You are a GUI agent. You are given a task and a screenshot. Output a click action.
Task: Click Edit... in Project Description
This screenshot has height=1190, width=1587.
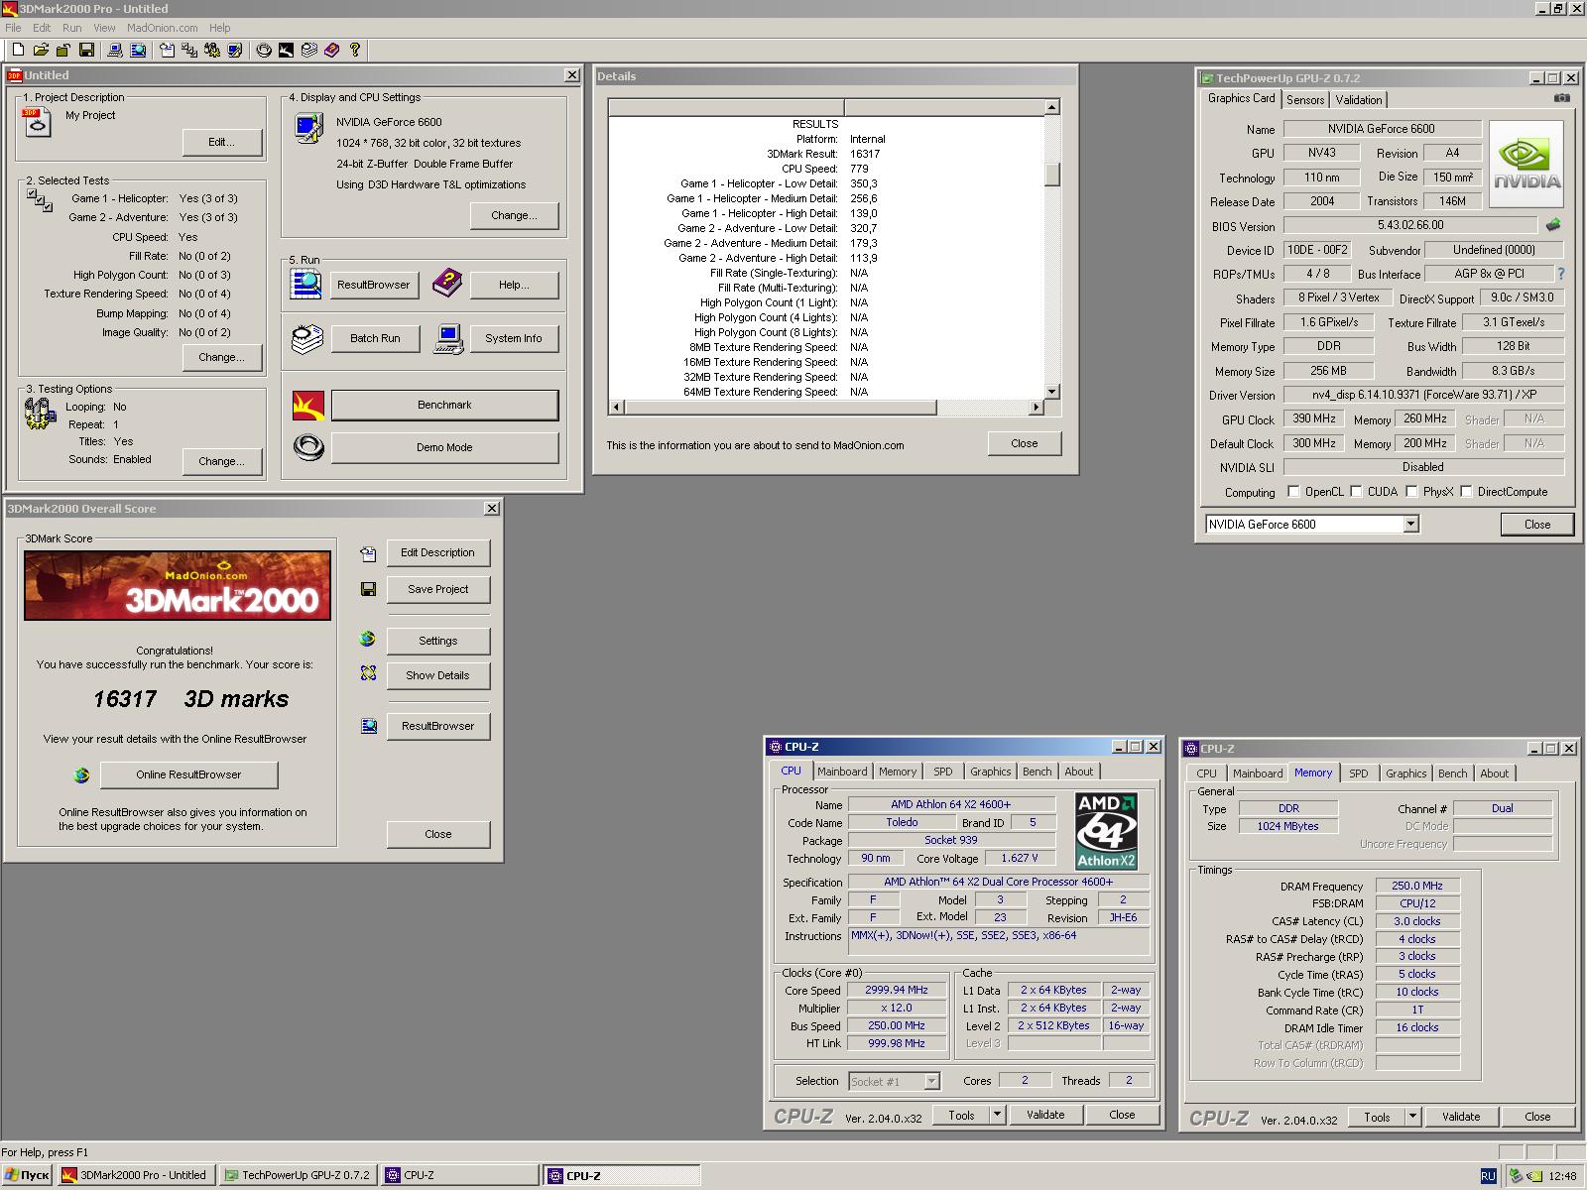click(221, 143)
